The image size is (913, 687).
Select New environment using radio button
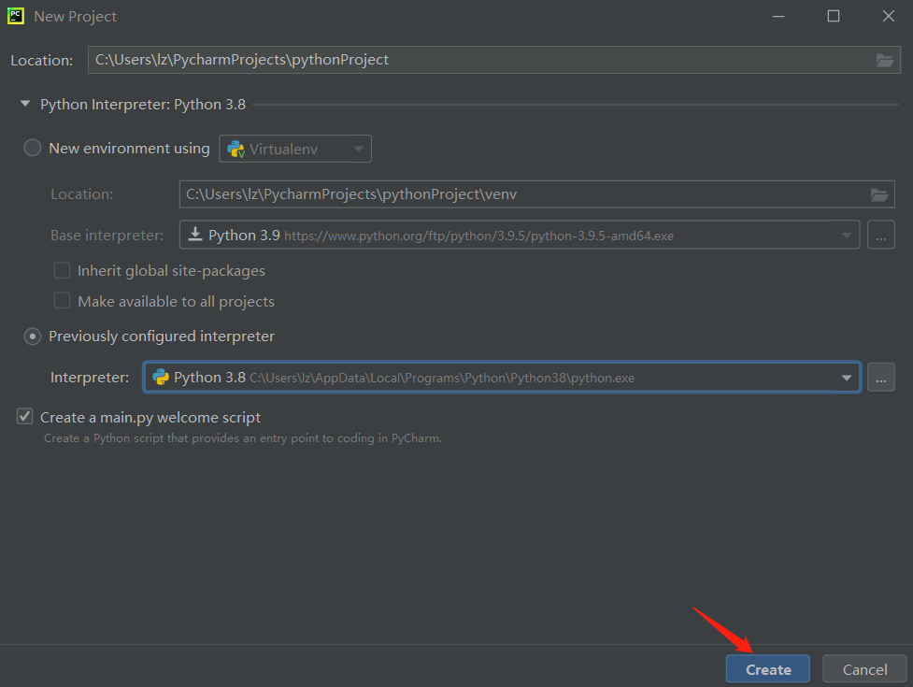pos(33,148)
